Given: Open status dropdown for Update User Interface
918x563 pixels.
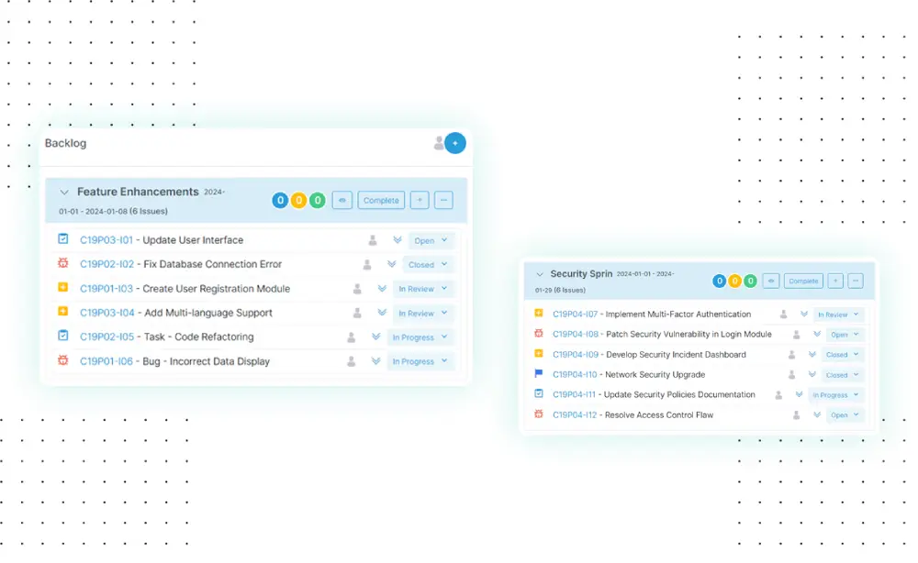Looking at the screenshot, I should pyautogui.click(x=431, y=240).
